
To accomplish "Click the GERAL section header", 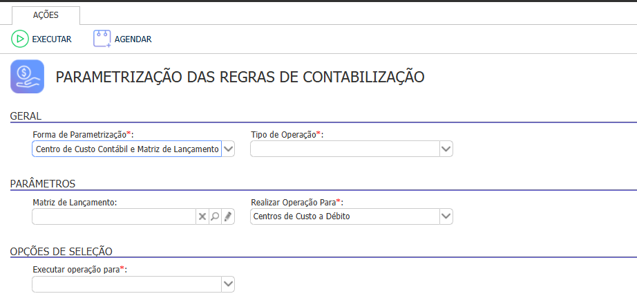I will 26,116.
